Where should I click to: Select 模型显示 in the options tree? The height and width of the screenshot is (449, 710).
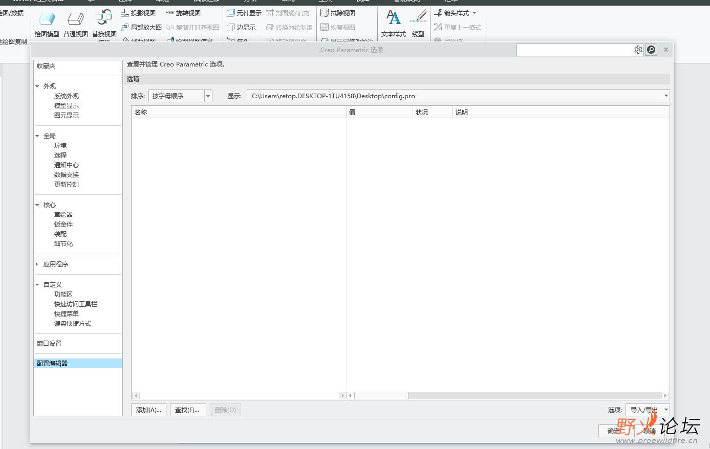pos(67,106)
